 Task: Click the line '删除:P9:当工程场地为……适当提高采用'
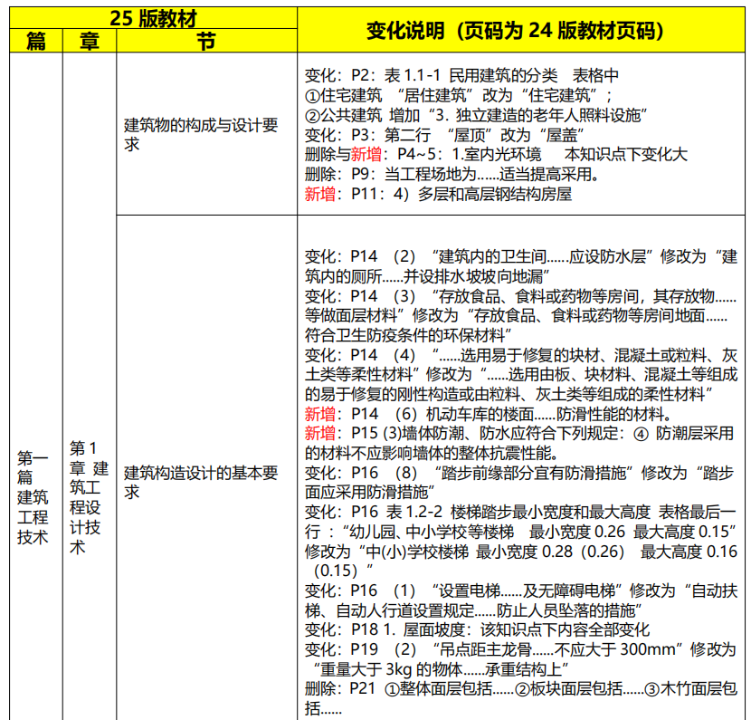click(x=452, y=174)
